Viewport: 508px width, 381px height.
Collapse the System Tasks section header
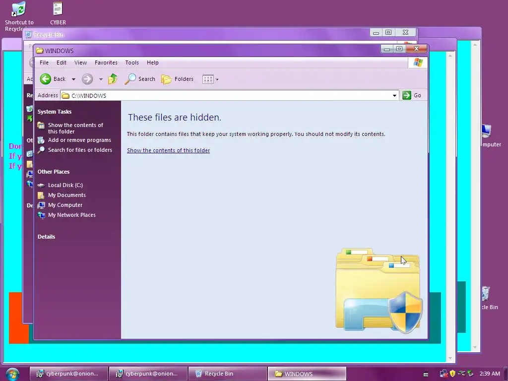(55, 112)
